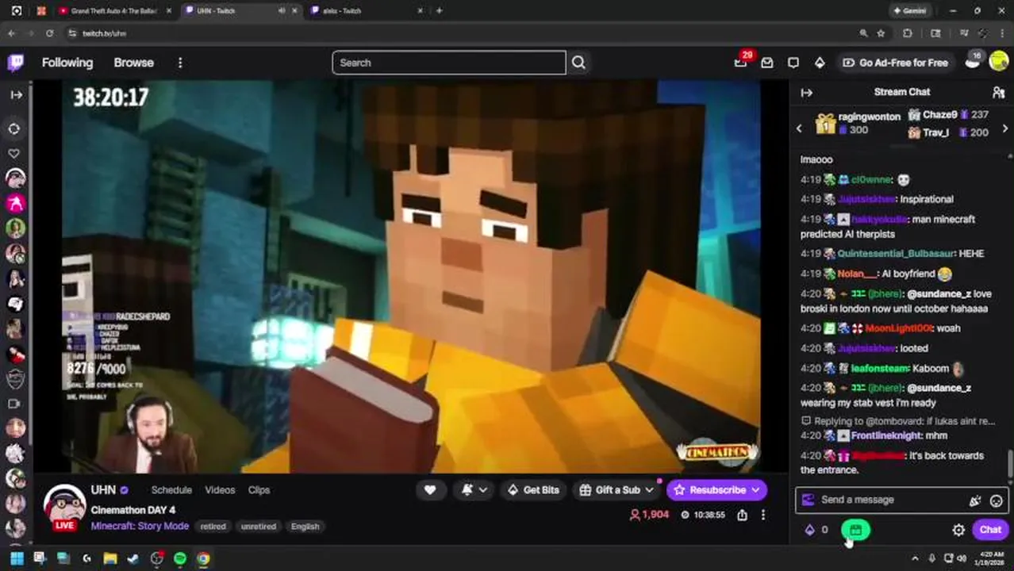
Task: Show previous gift leaderboard entry
Action: [799, 128]
